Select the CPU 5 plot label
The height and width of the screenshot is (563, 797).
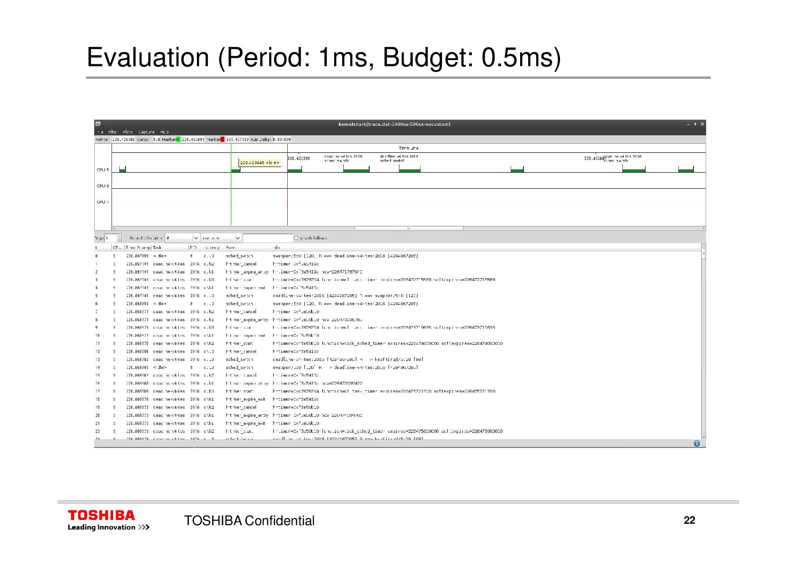click(x=103, y=170)
